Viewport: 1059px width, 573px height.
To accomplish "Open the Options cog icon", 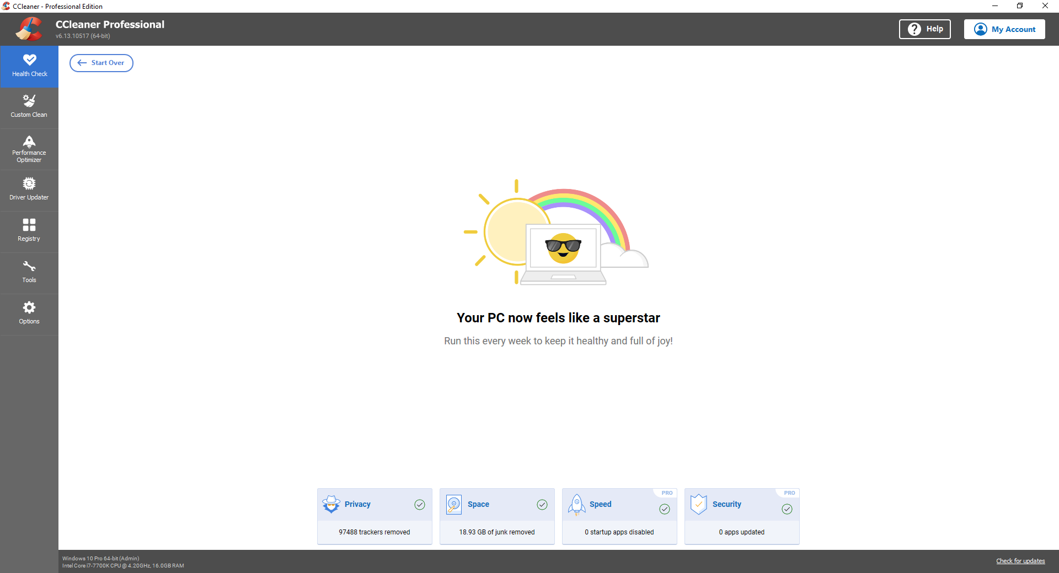I will [x=29, y=307].
